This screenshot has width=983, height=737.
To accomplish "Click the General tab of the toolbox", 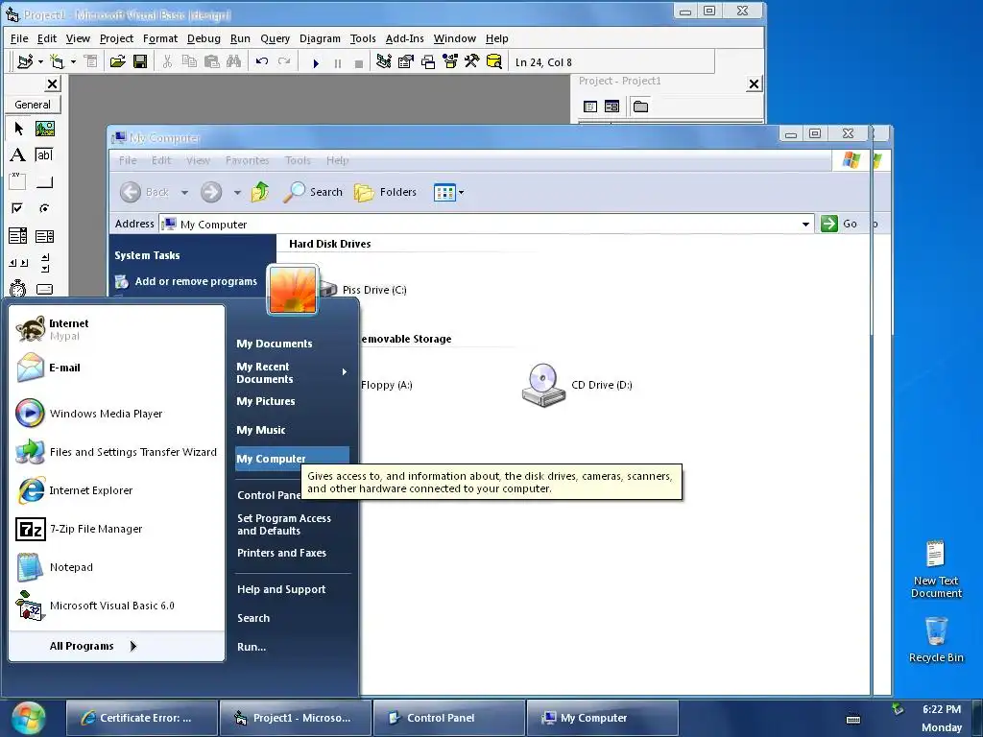I will [33, 105].
